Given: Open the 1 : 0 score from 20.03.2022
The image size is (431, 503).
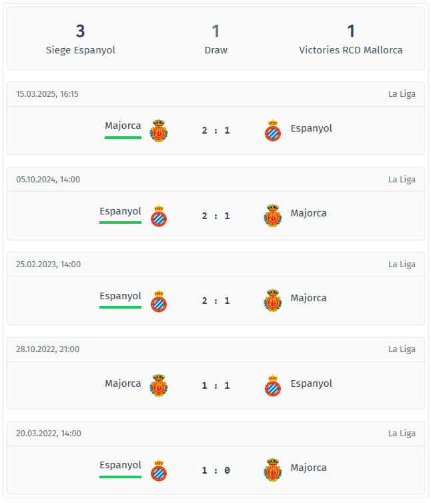Looking at the screenshot, I should tap(215, 470).
